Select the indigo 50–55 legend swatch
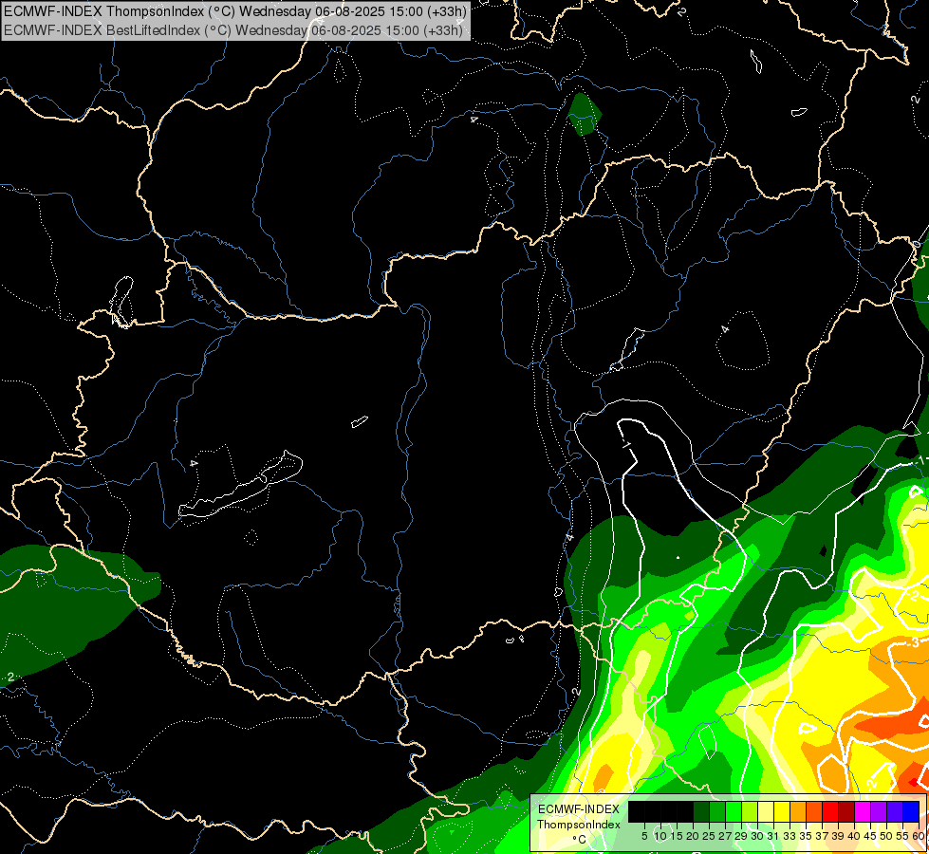Screen dimensions: 929x854 coord(895,811)
